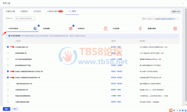
Task: Check the 88VIP相关高端消费者群体 checkbox
Action: (x=8, y=59)
